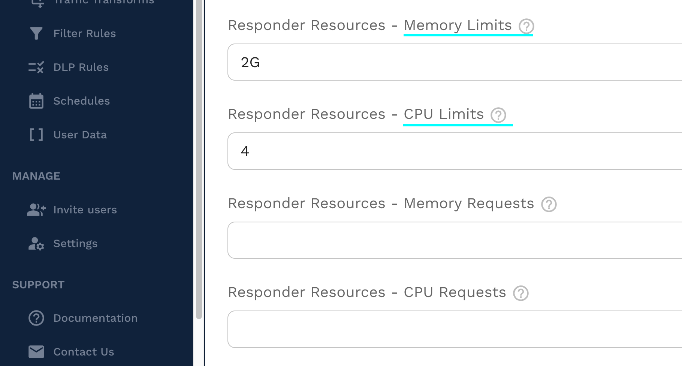
Task: Click the Contact Us envelope icon
Action: [36, 352]
